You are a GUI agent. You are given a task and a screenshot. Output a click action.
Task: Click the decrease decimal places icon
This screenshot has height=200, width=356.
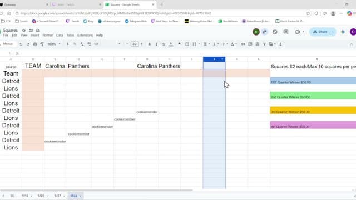click(82, 44)
